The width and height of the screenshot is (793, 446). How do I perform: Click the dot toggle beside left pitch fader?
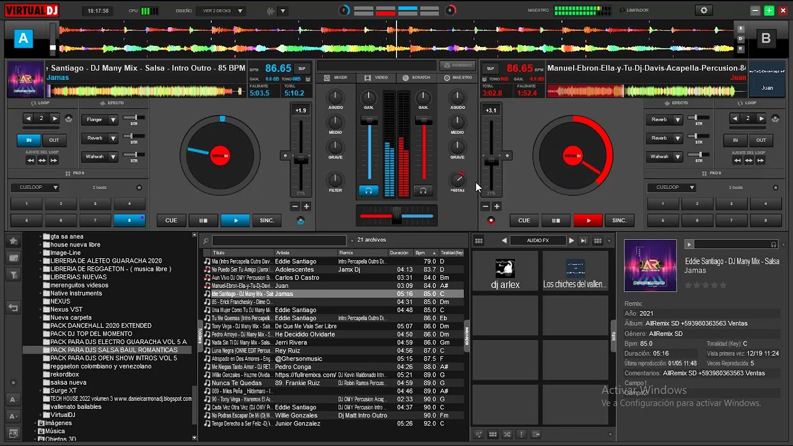point(285,155)
